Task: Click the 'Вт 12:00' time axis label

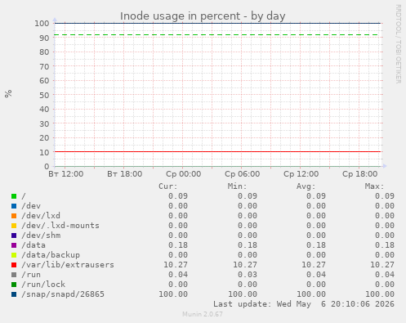Action: [x=66, y=174]
